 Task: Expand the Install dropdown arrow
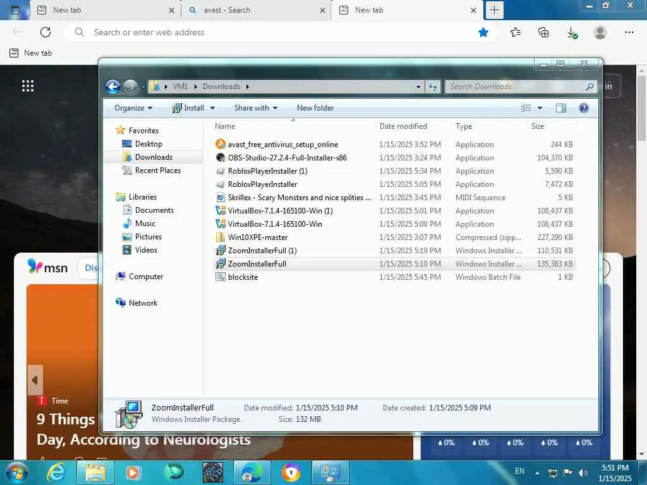click(x=212, y=108)
